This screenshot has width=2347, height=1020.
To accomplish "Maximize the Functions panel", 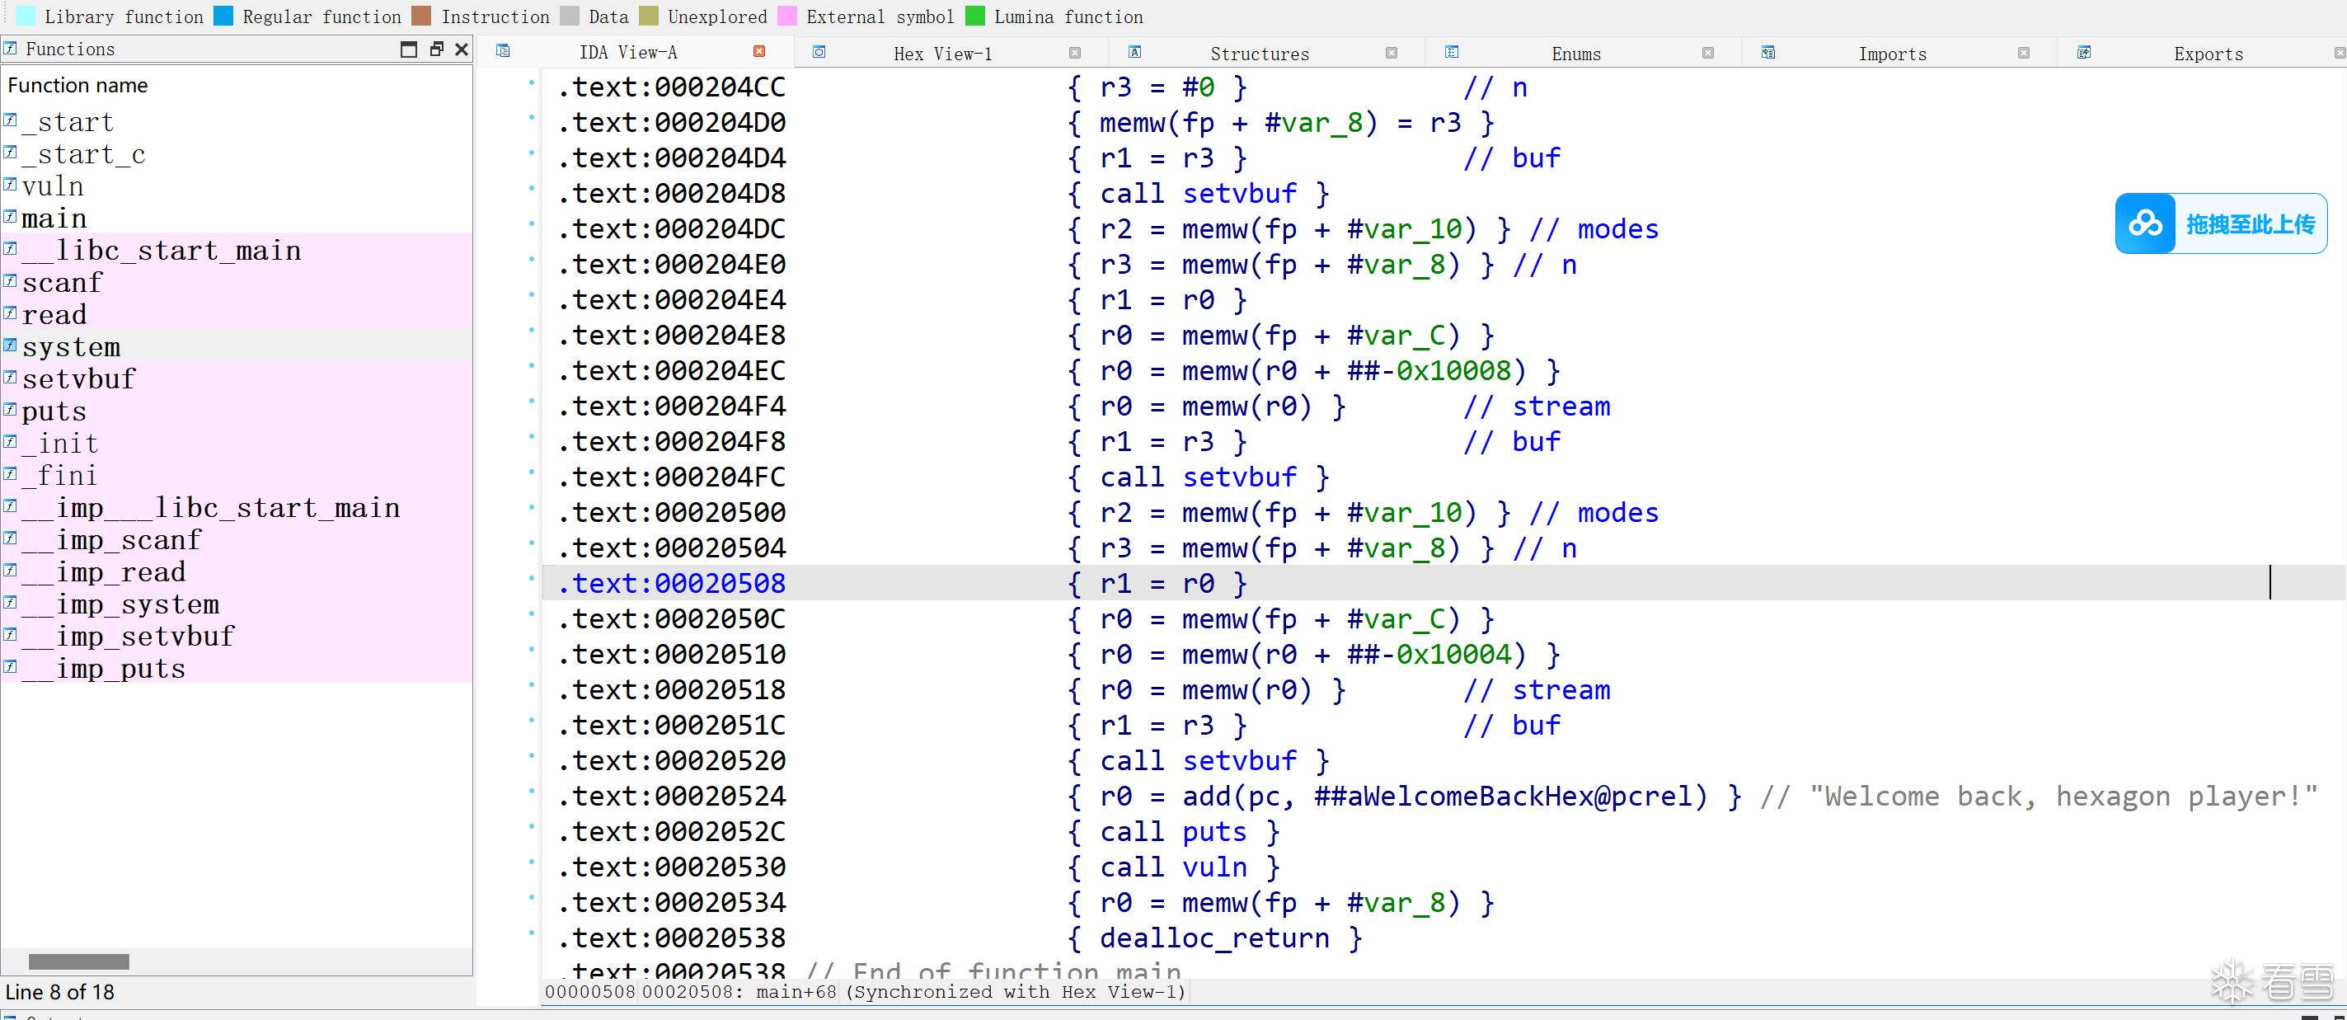I will (409, 49).
